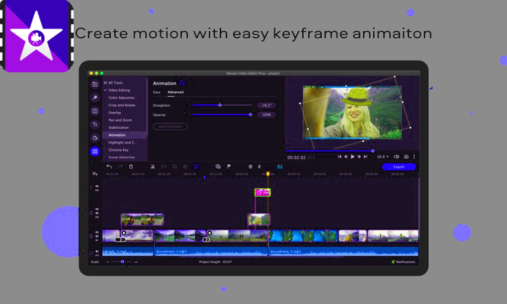Select Stabilization in tools list
Viewport: 507px width, 304px height.
(119, 127)
